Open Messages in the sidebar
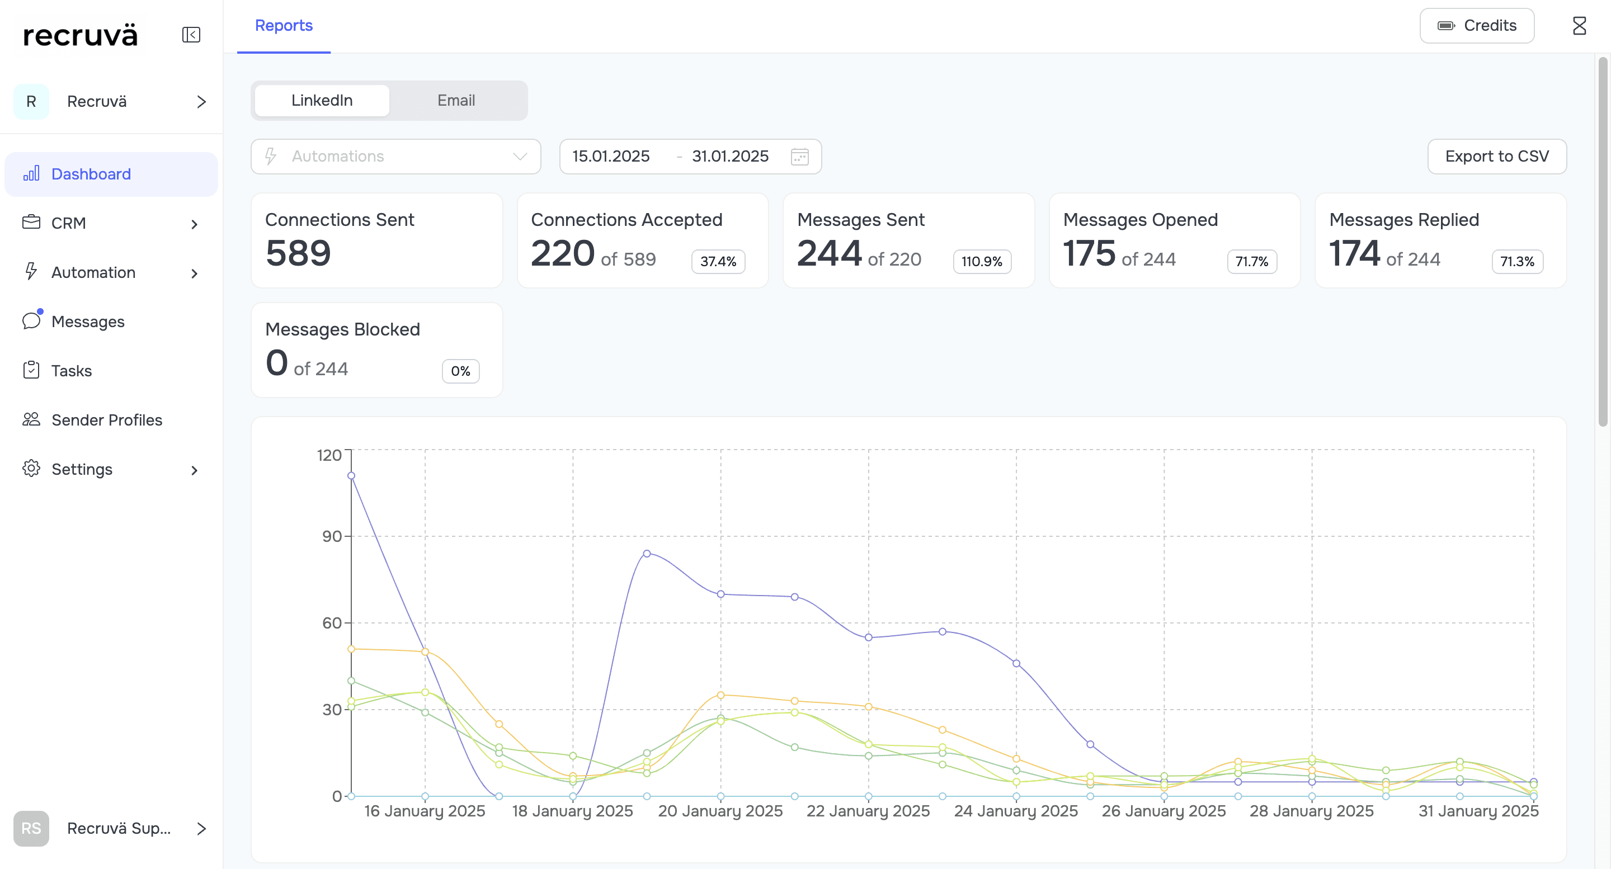This screenshot has width=1611, height=869. click(111, 322)
